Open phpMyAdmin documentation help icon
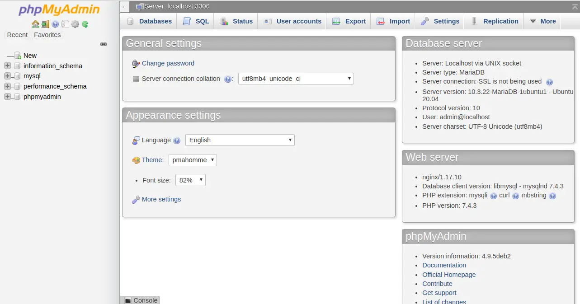580x304 pixels. (x=55, y=24)
